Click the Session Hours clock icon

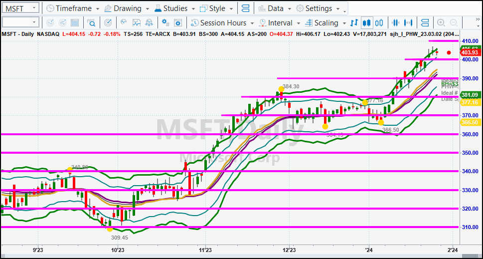[x=194, y=23]
